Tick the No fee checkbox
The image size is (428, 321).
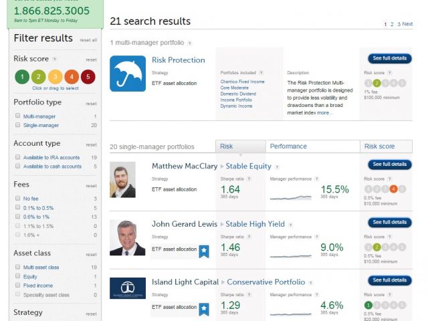[17, 199]
